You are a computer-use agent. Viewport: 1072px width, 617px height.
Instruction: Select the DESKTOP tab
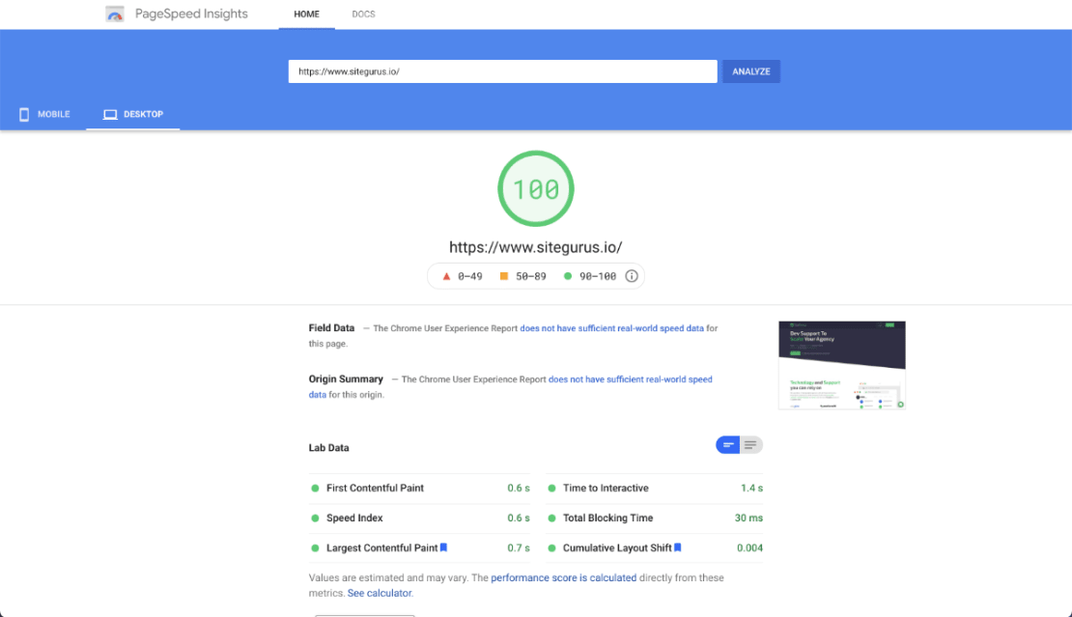[x=132, y=114]
